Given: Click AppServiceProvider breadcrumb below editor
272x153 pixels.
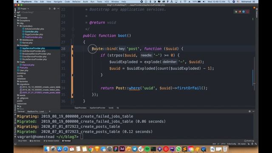Looking at the screenshot, I should coord(97,108).
